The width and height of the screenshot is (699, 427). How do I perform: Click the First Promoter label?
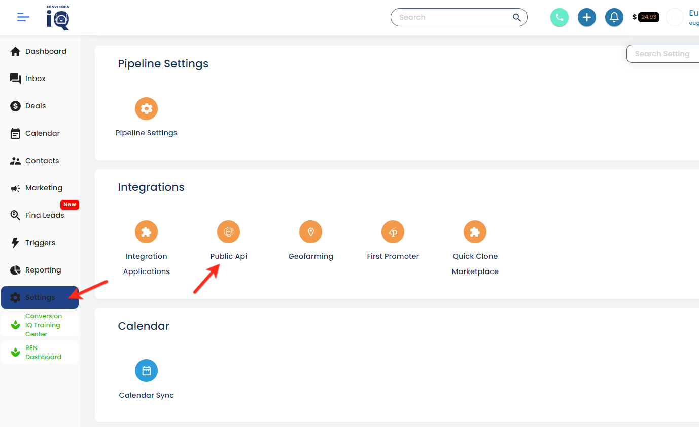[393, 256]
